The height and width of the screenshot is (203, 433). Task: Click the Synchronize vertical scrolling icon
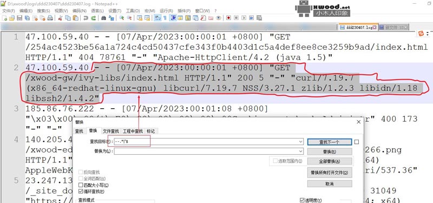[x=140, y=18]
